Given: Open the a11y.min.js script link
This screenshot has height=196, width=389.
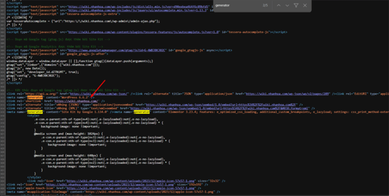Looking at the screenshot, I should click(139, 7).
